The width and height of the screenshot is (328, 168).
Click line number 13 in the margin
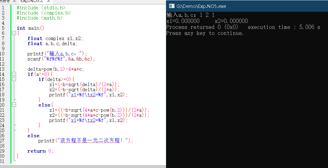tap(2, 69)
